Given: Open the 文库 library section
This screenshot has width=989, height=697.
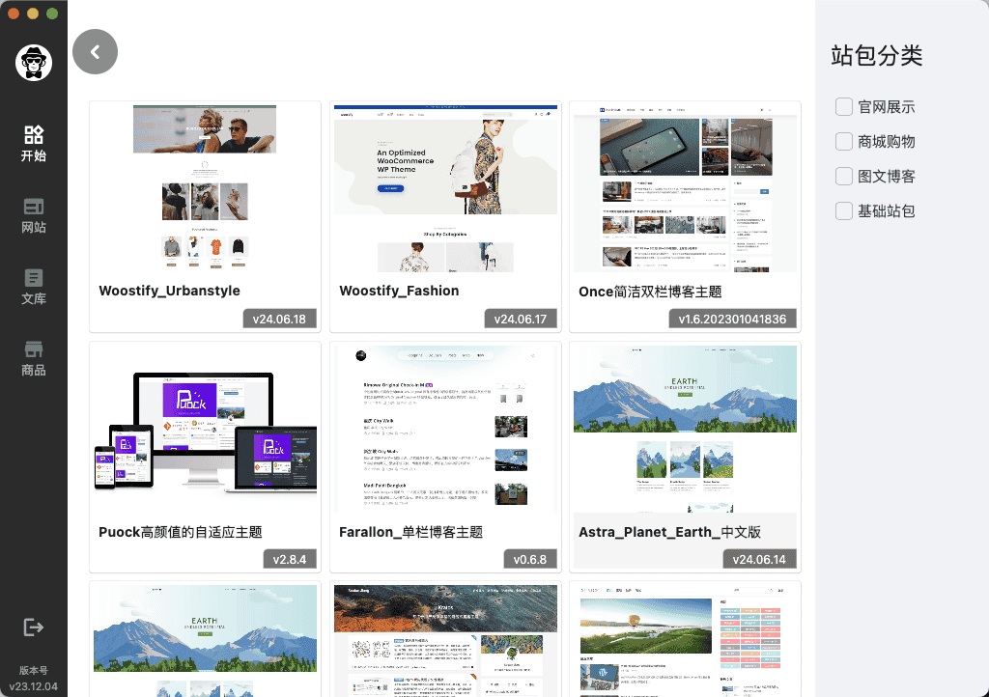Looking at the screenshot, I should (x=34, y=287).
